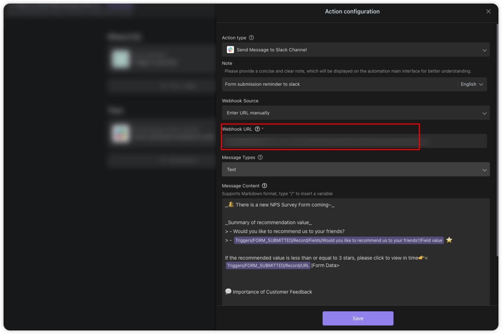Click the Message Content text area
Screen dimensions: 502x334
356,251
